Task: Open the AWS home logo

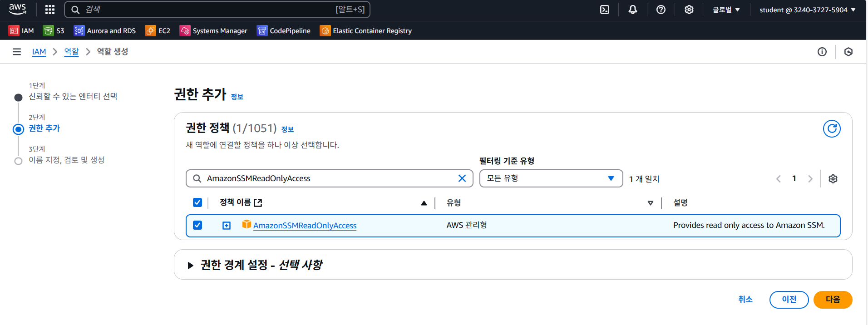Action: (x=18, y=9)
